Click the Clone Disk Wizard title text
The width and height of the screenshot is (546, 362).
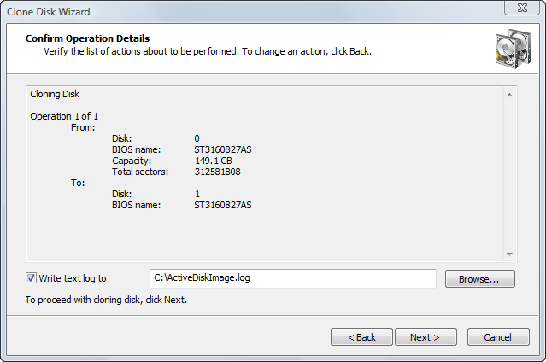[49, 12]
